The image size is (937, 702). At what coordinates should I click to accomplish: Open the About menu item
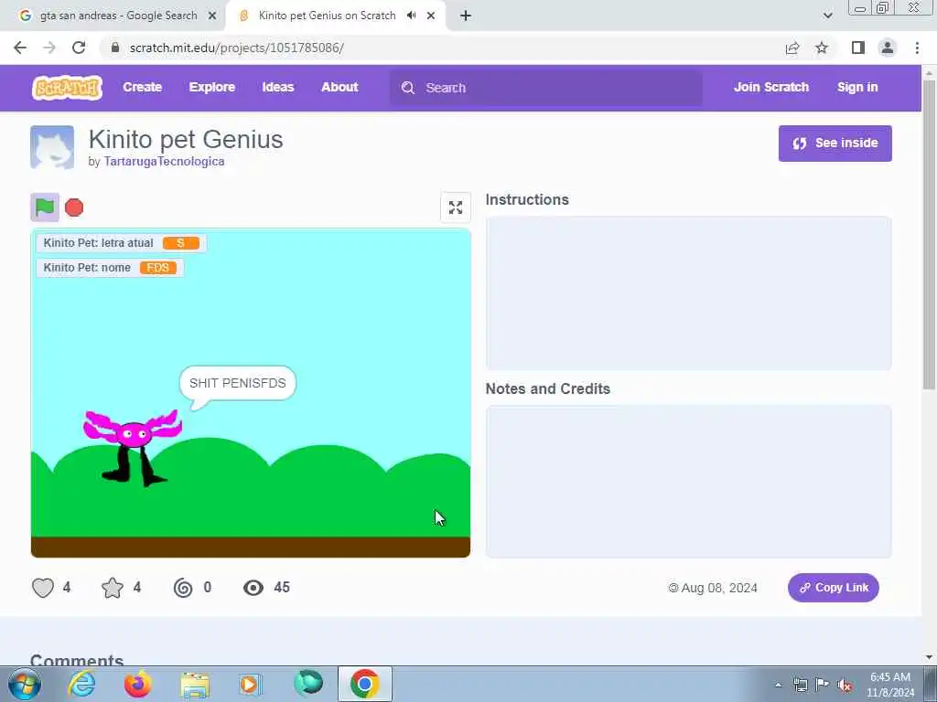339,87
